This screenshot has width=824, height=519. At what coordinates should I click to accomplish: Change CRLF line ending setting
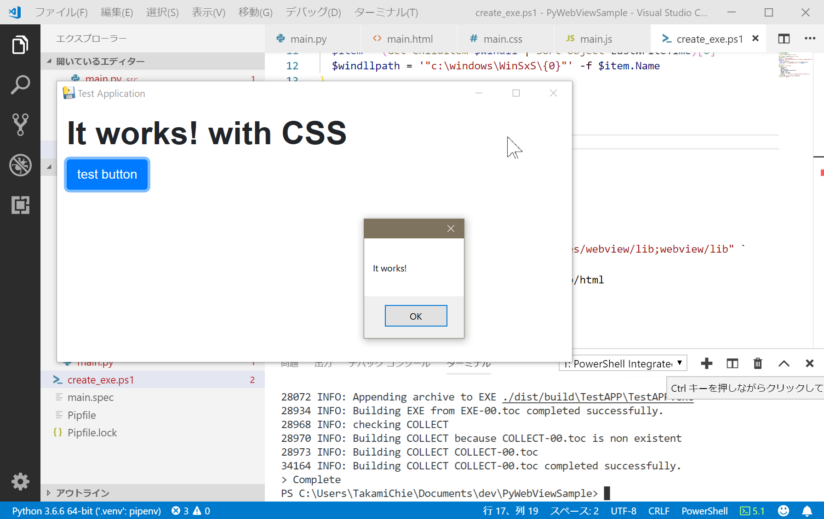coord(659,511)
